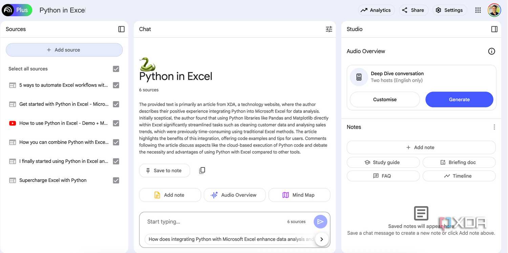The image size is (508, 253).
Task: Uncheck 'Get started with Python in Excel' source
Action: (116, 104)
